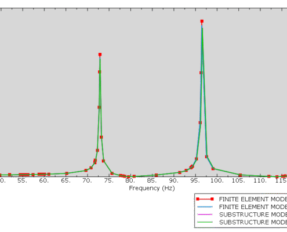Select SUBSTRUCTURE legend label beside magenta line

(253, 215)
